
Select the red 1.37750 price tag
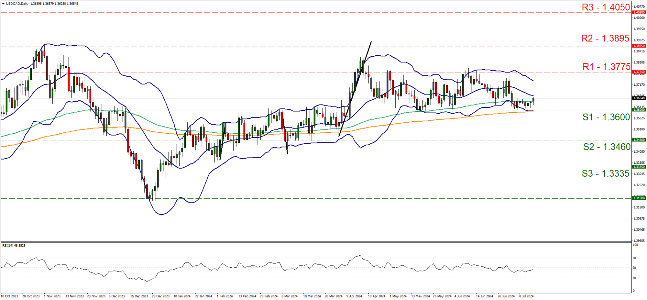tap(639, 72)
